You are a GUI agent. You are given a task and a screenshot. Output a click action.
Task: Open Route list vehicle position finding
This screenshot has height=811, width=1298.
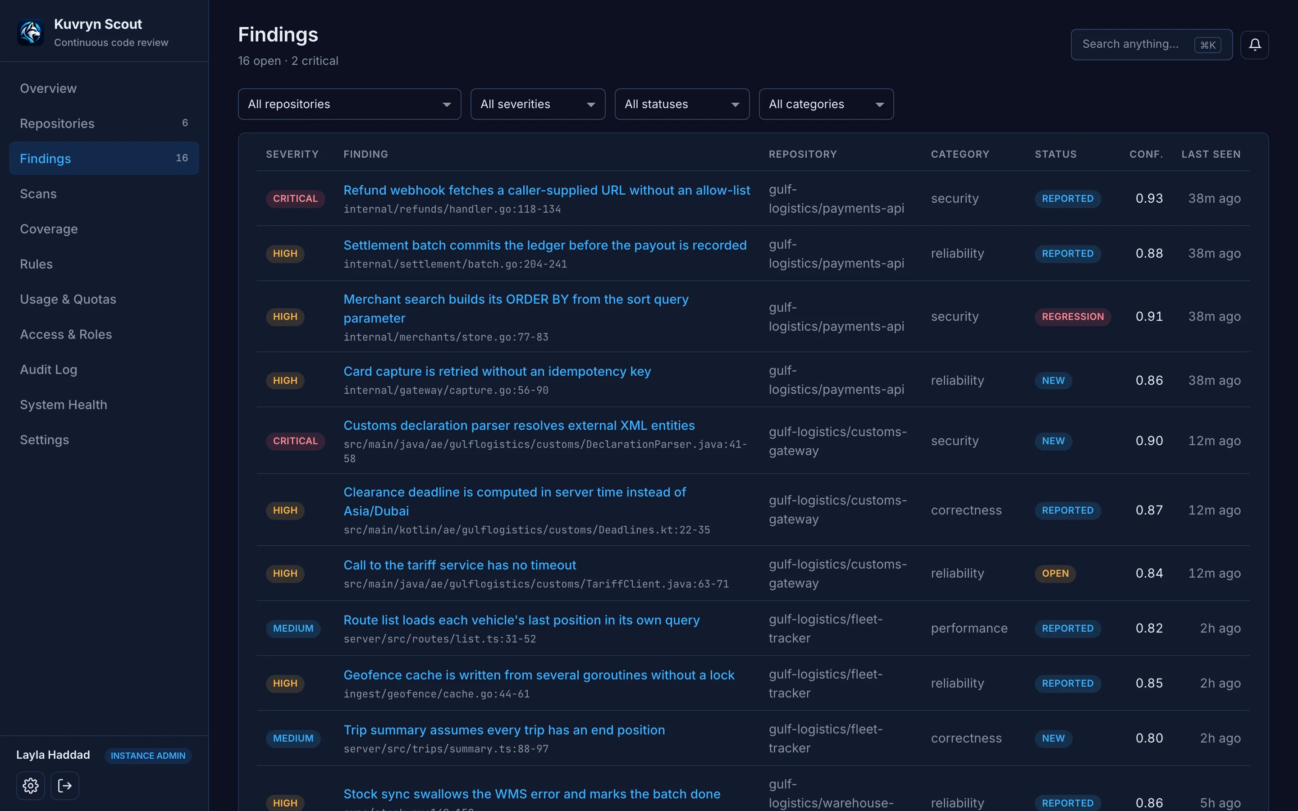tap(521, 620)
